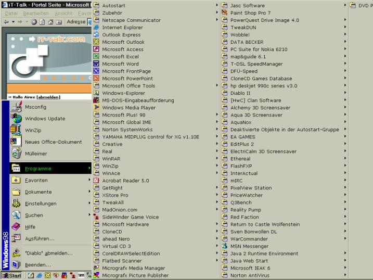373x280 pixels.
Task: Launch Windows Update globe icon
Action: 16,119
